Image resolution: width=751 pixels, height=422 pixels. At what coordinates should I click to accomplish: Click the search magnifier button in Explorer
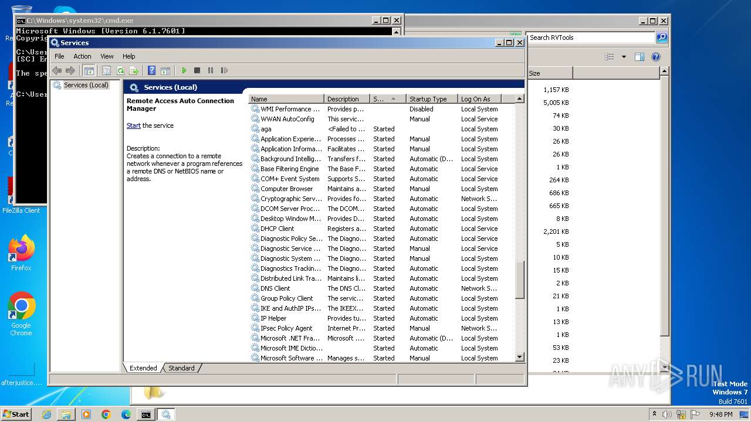(x=661, y=38)
